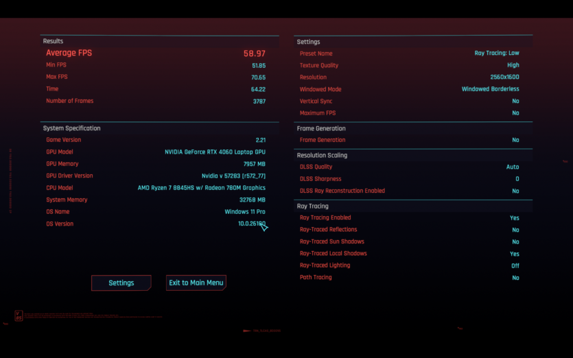The width and height of the screenshot is (573, 358).
Task: Click the Resolution Scaling section header
Action: click(x=322, y=155)
